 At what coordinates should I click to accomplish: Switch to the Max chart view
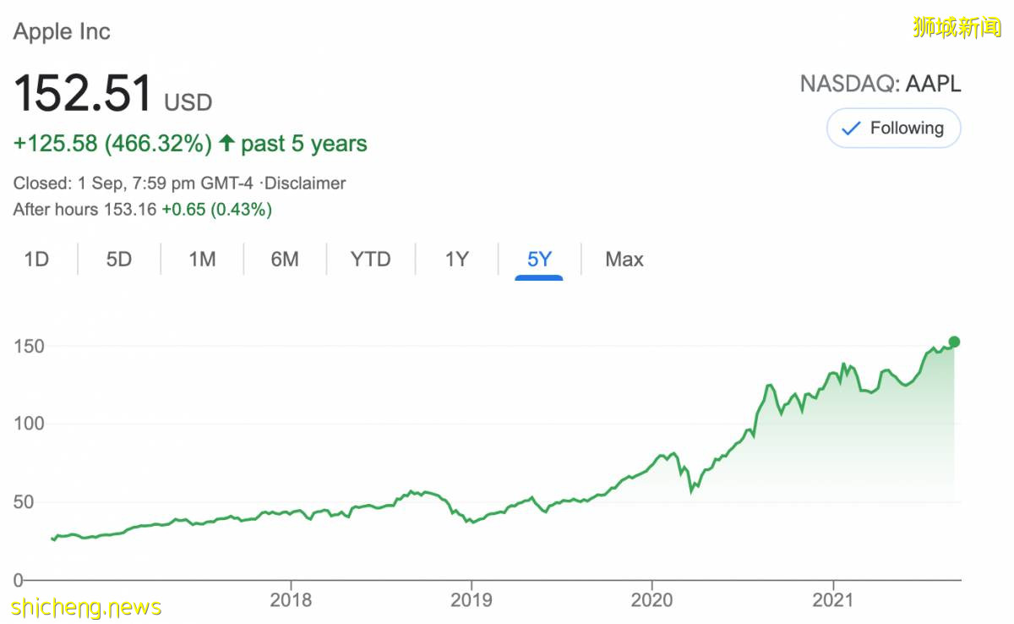pyautogui.click(x=623, y=260)
